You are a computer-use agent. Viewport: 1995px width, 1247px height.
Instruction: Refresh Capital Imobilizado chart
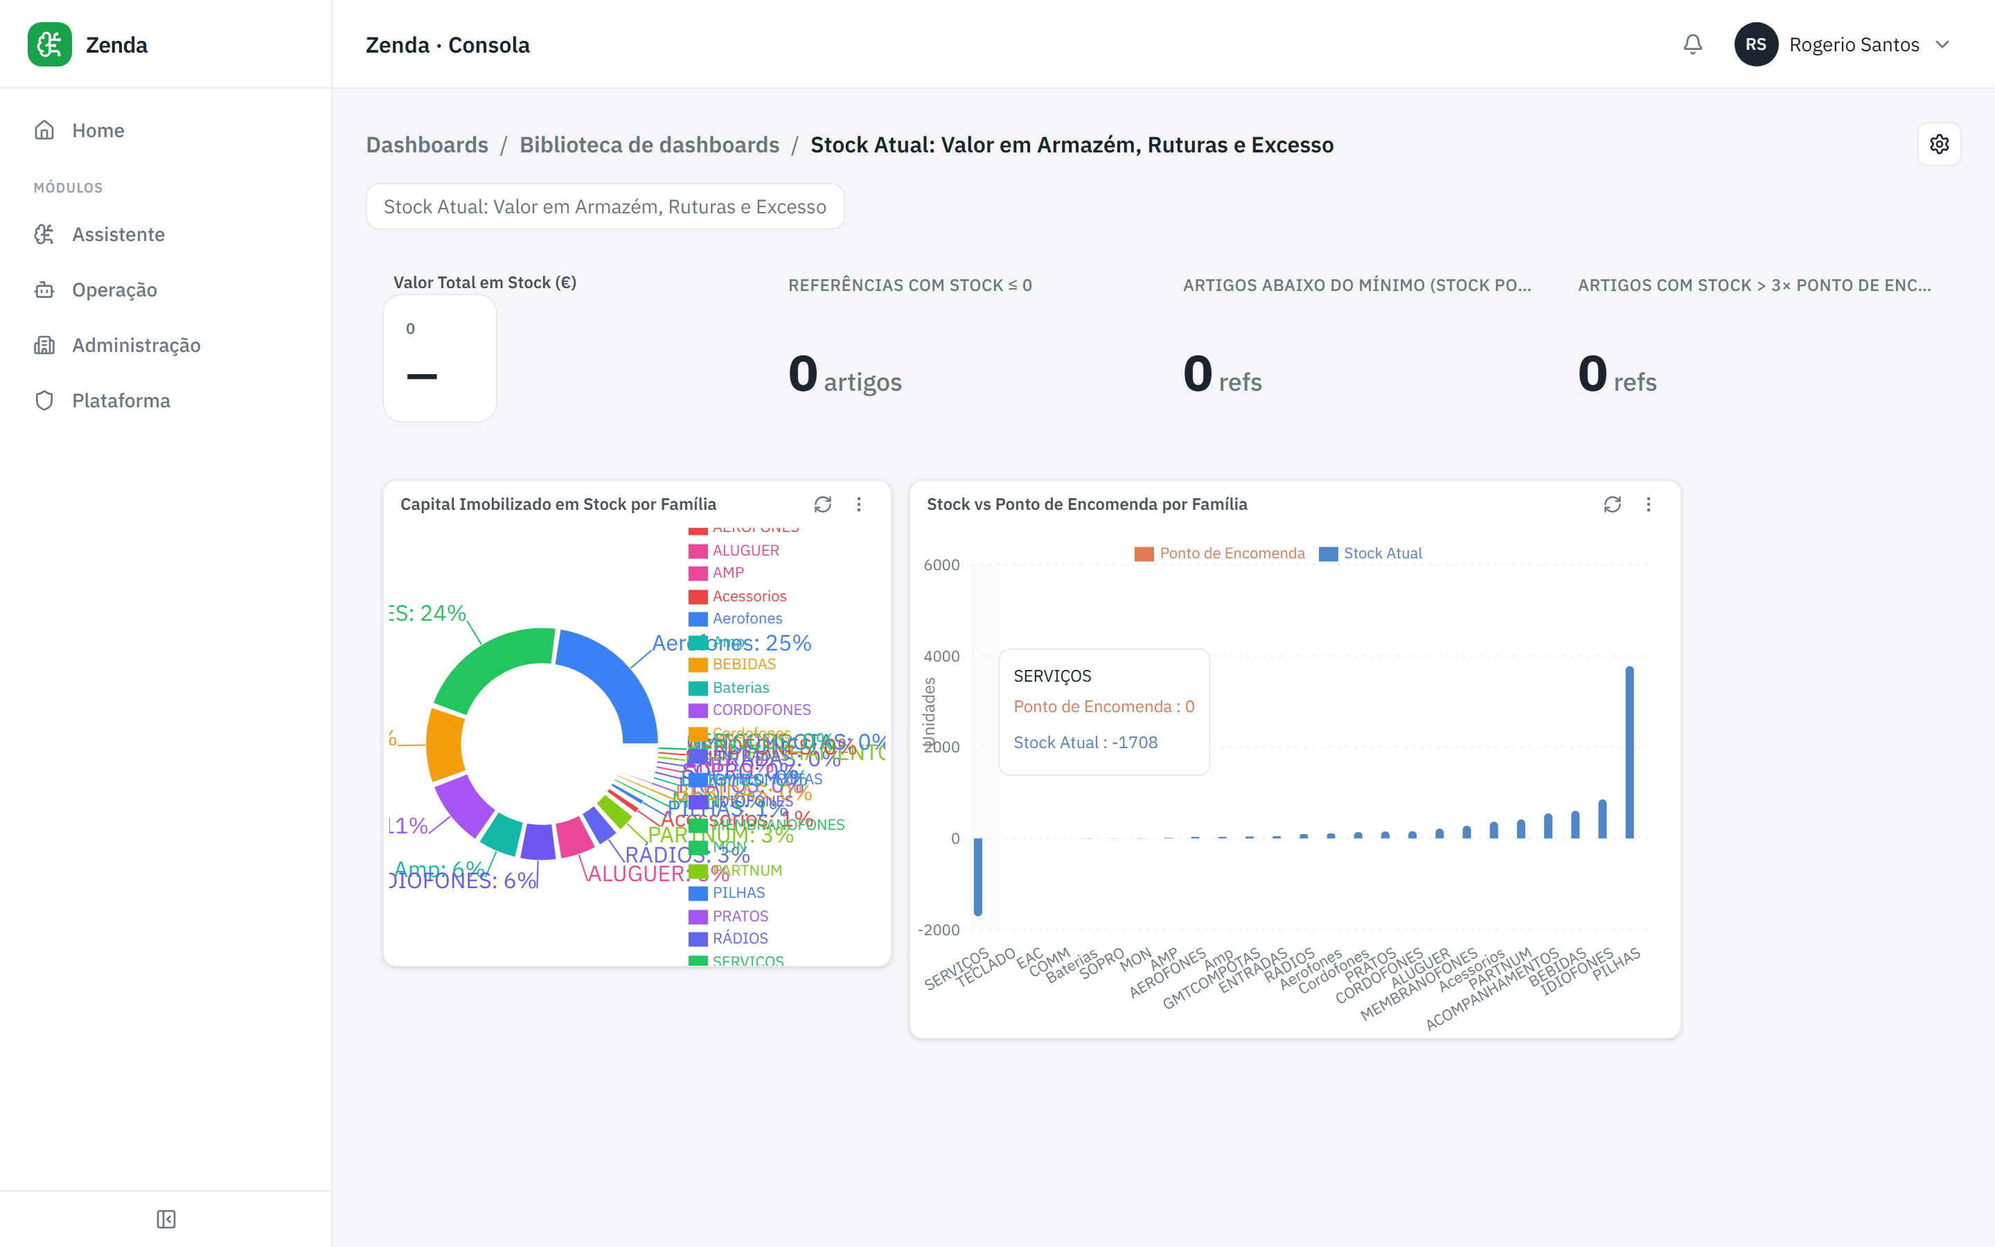(823, 504)
